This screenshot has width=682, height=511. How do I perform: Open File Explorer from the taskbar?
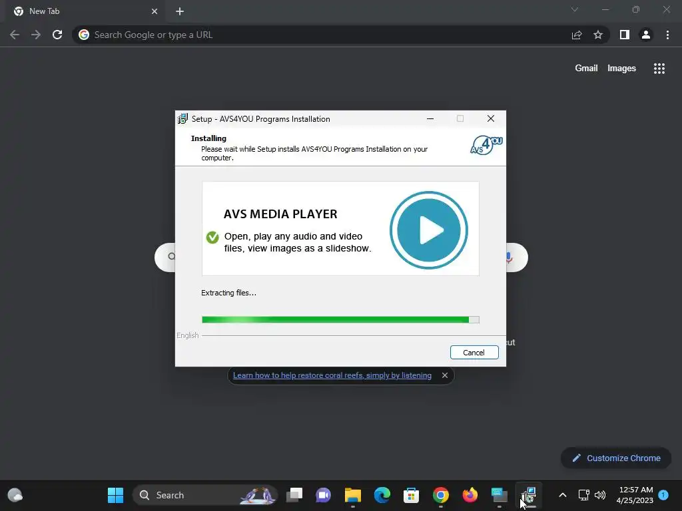353,495
